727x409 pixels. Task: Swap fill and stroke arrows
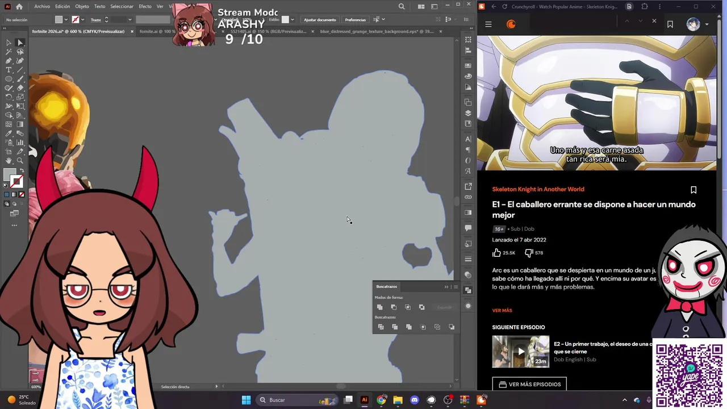22,170
